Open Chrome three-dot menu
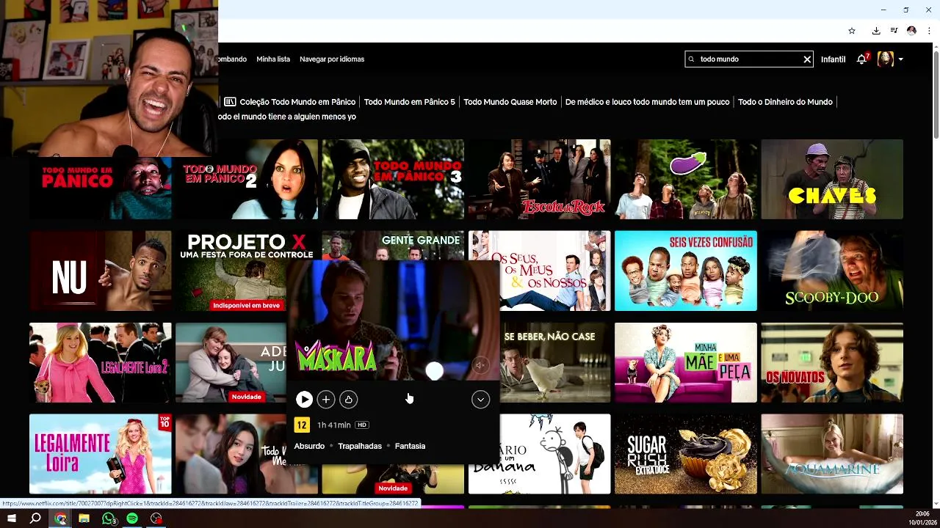940x528 pixels. click(929, 31)
